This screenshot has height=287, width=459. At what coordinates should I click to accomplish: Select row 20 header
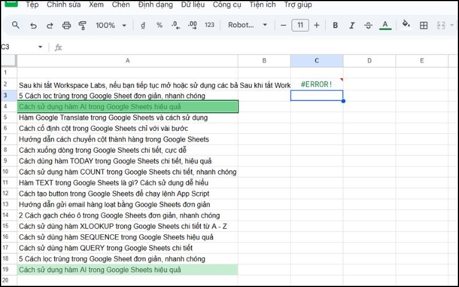(9, 280)
